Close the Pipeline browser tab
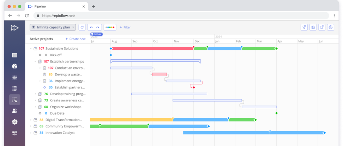Image resolution: width=343 pixels, height=146 pixels. [x=84, y=7]
